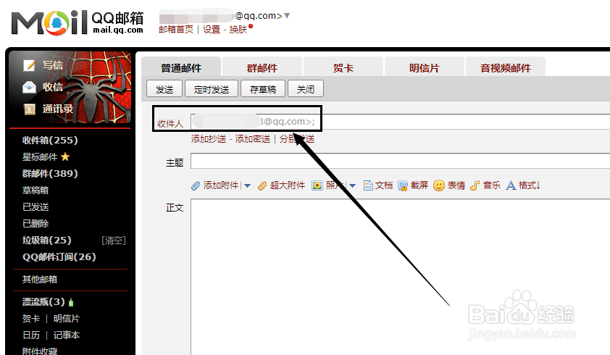This screenshot has width=610, height=355.
Task: Open 其他邮箱
Action: point(40,280)
